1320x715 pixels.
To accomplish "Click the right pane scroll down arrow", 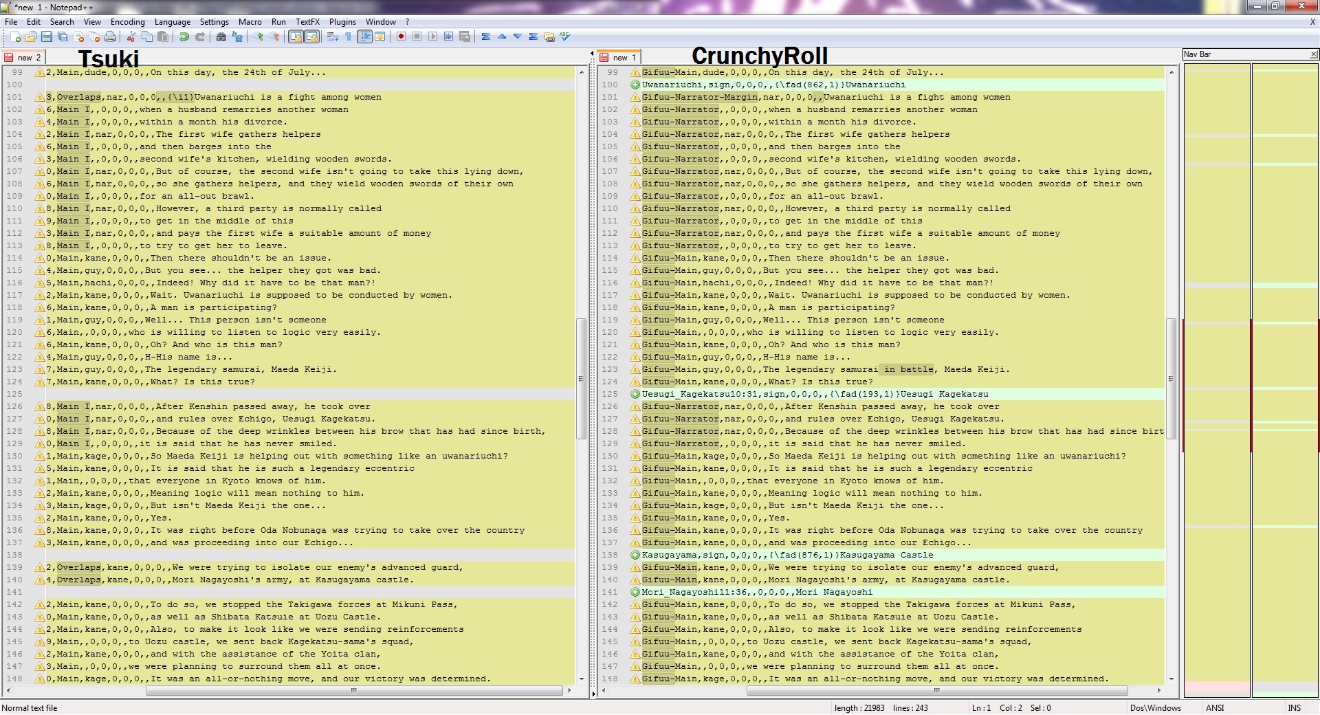I will 1171,679.
